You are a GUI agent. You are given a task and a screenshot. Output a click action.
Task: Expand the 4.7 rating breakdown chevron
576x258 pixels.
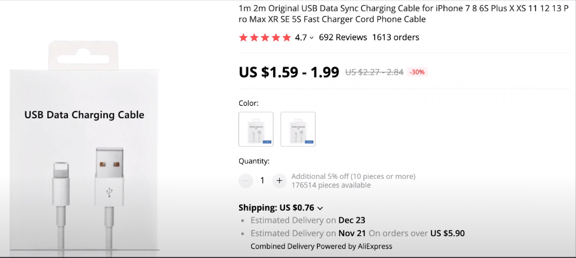(x=312, y=38)
